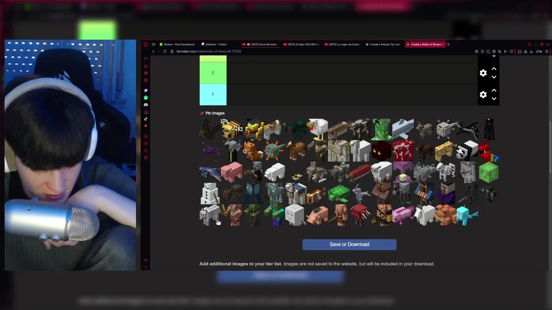
Task: Select the white ghast mob image
Action: (x=296, y=215)
